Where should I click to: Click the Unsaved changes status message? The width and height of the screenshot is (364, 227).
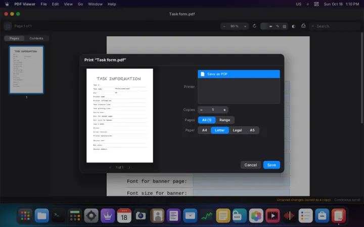pos(304,200)
